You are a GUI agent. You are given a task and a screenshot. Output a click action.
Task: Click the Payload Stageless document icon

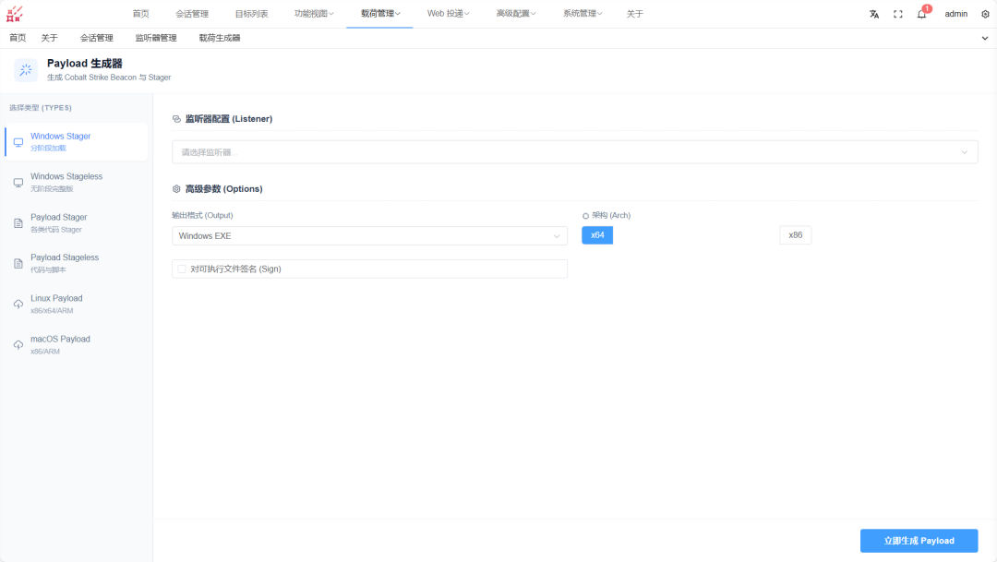pos(18,263)
